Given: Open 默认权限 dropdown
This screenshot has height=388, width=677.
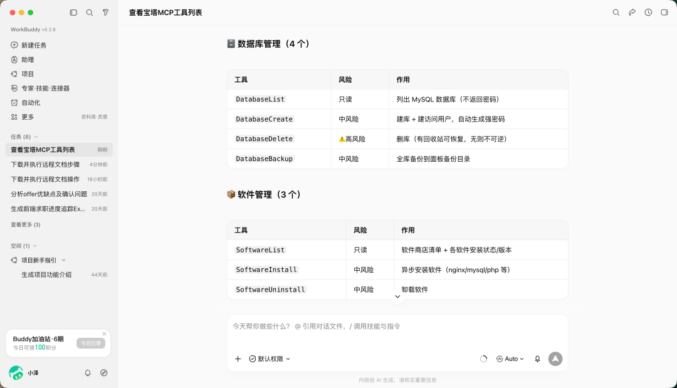Looking at the screenshot, I should 270,359.
